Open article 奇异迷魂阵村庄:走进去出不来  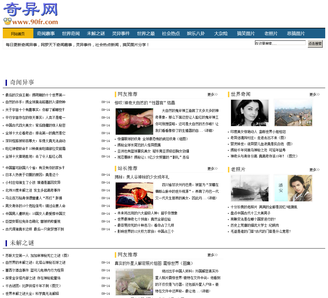coord(258,138)
